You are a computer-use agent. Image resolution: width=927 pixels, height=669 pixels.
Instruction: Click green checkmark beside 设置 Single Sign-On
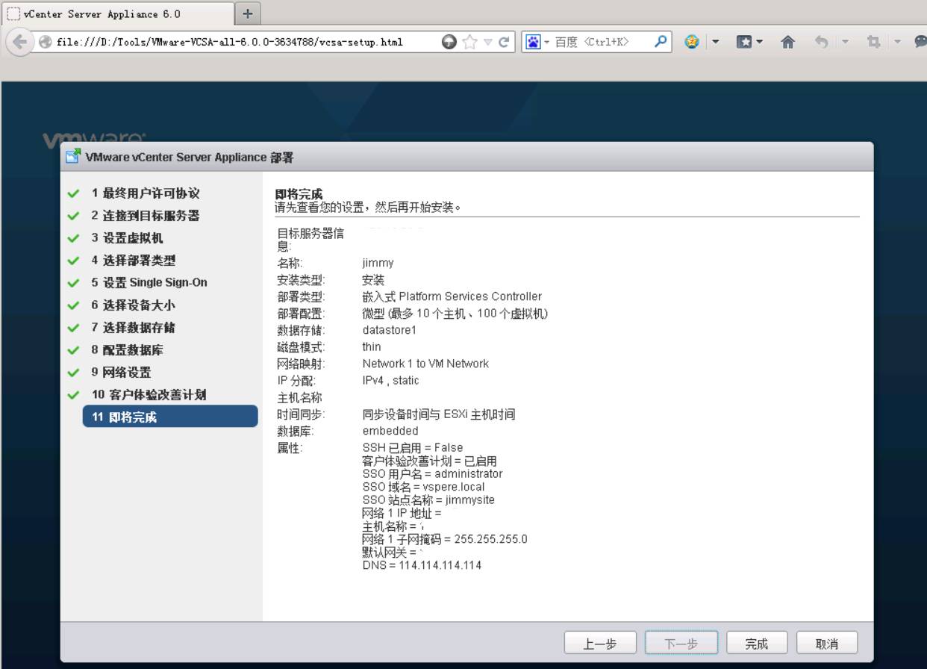pos(73,283)
